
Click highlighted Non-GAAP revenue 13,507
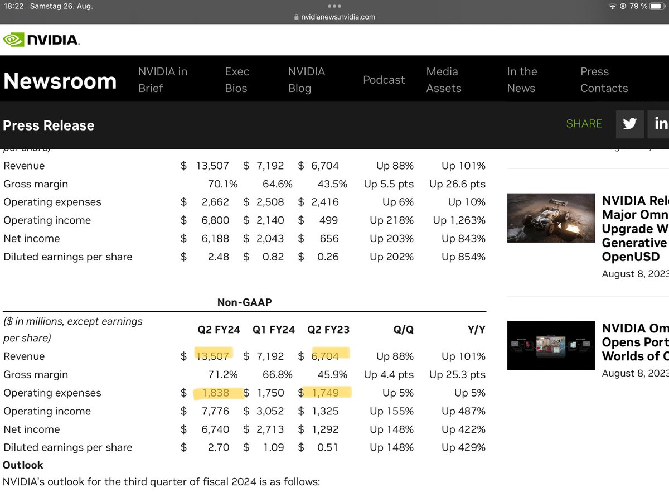(212, 356)
